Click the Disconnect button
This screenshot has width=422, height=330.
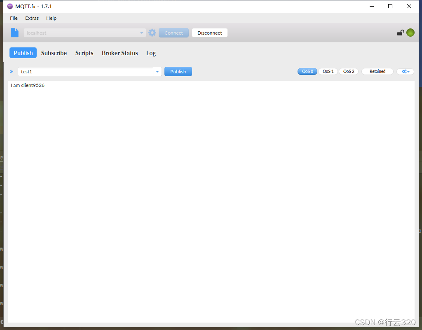pos(210,33)
